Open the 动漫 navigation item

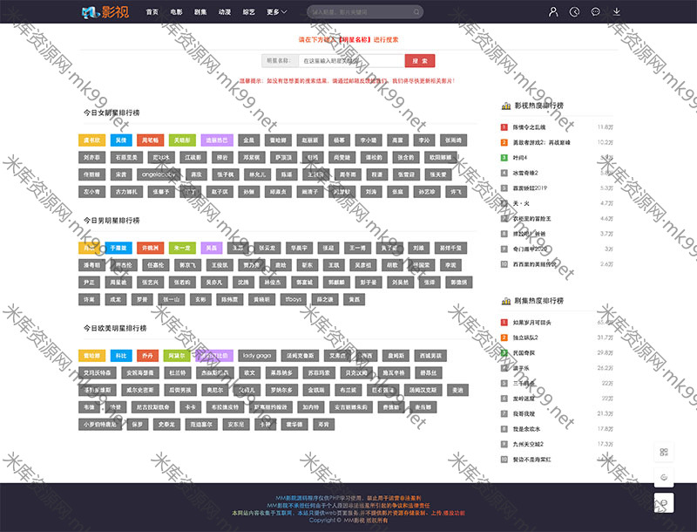[x=225, y=12]
